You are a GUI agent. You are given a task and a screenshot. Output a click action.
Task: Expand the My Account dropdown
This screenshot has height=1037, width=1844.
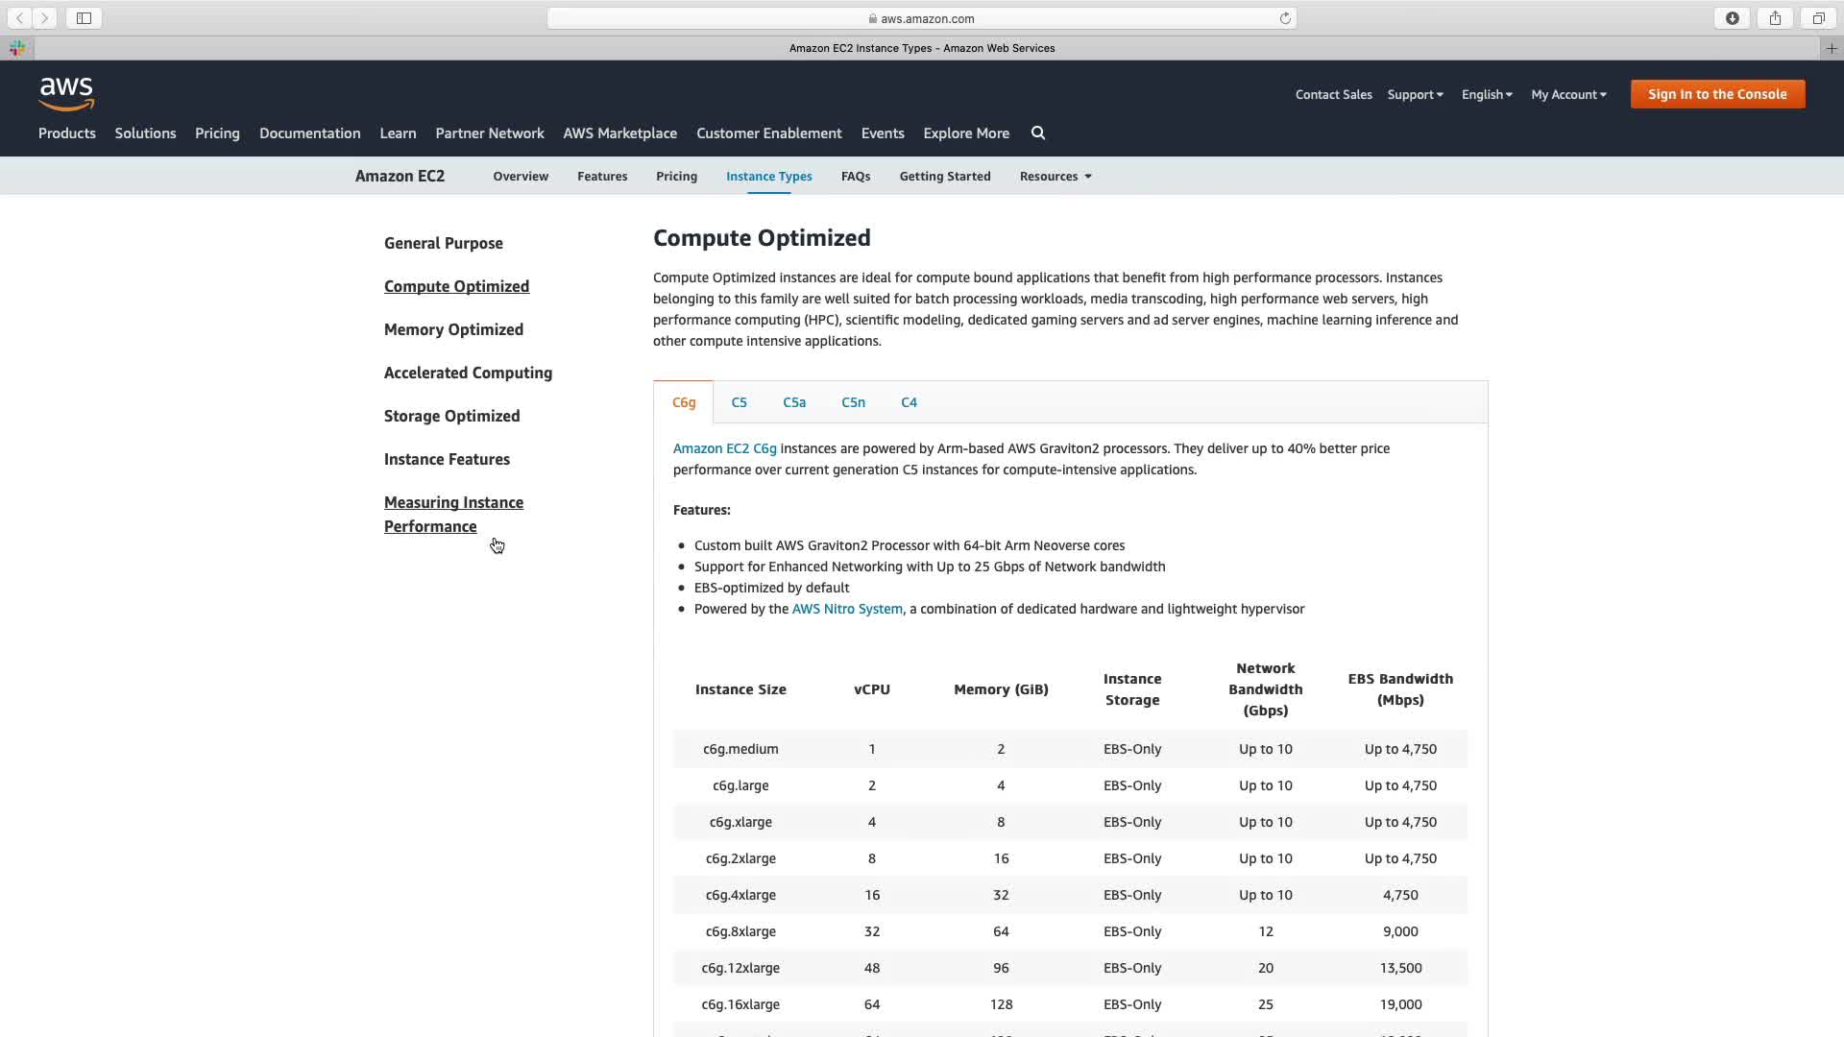pos(1568,94)
